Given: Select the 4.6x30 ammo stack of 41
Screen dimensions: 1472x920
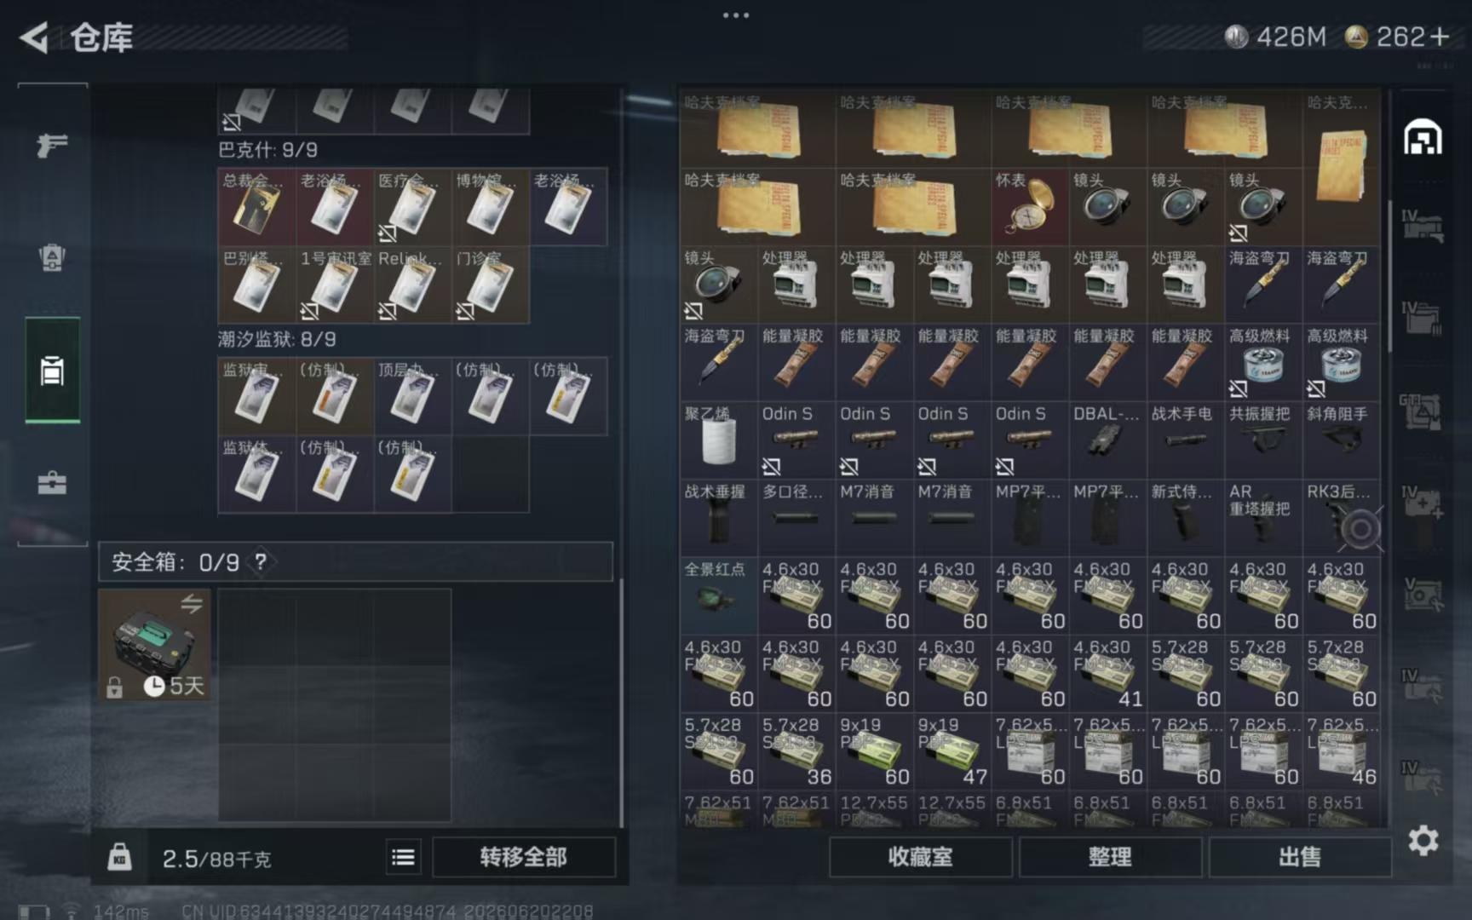Looking at the screenshot, I should tap(1107, 675).
